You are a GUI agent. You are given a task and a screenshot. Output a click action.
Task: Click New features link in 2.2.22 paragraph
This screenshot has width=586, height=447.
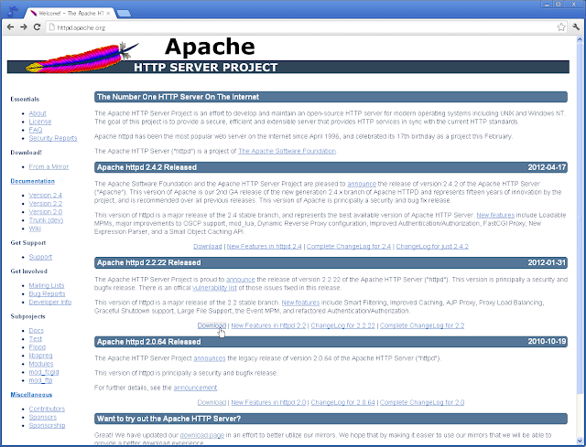coord(300,303)
